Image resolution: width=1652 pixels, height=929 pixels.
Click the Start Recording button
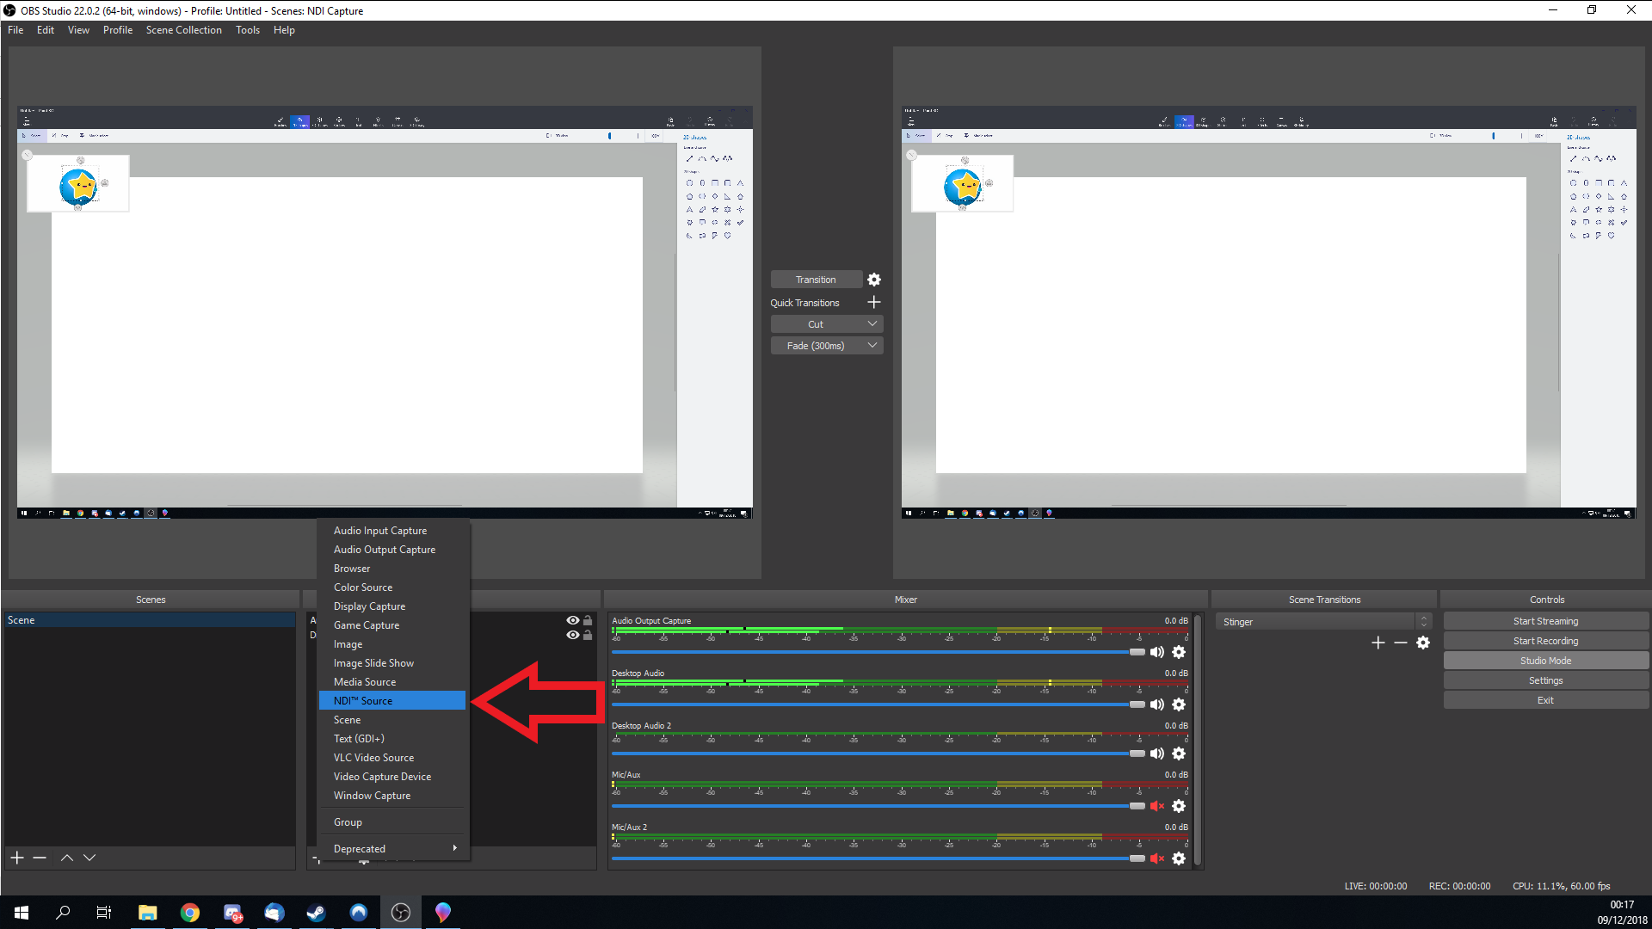pyautogui.click(x=1545, y=641)
